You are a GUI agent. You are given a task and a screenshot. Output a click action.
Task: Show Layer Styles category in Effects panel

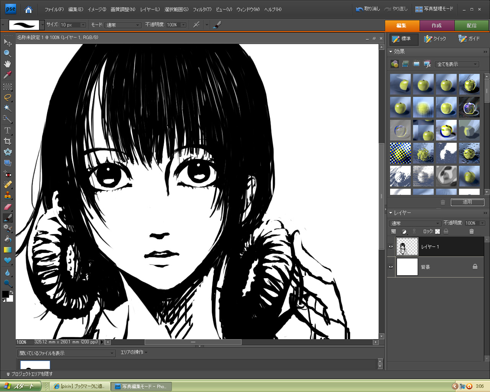click(405, 64)
